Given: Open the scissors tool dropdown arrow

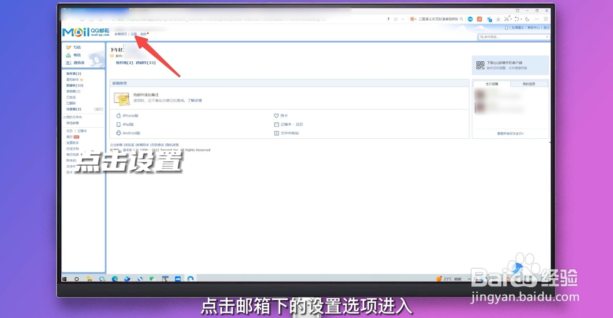Looking at the screenshot, I should (511, 19).
